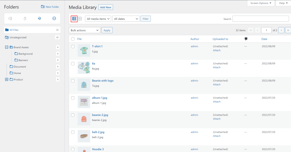Sort by Uploaded to column header
This screenshot has width=291, height=152.
tap(220, 39)
